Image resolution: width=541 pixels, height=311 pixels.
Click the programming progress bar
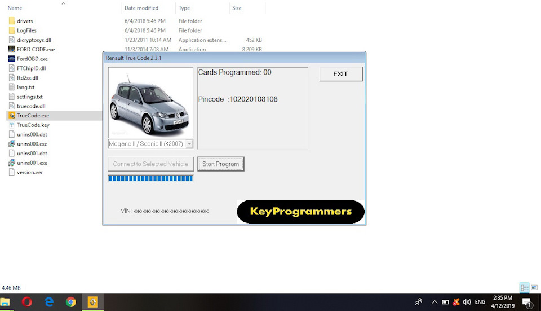coord(150,178)
